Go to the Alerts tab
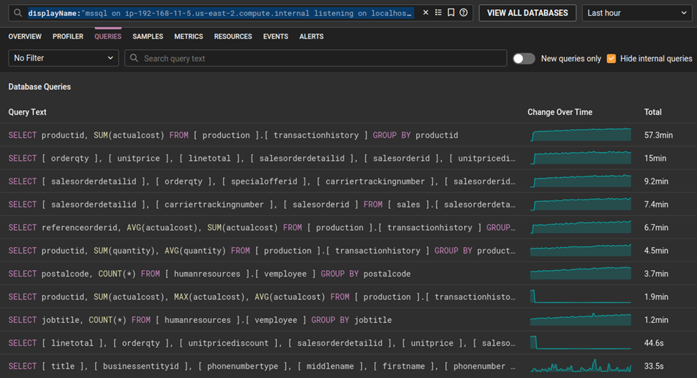 point(311,36)
